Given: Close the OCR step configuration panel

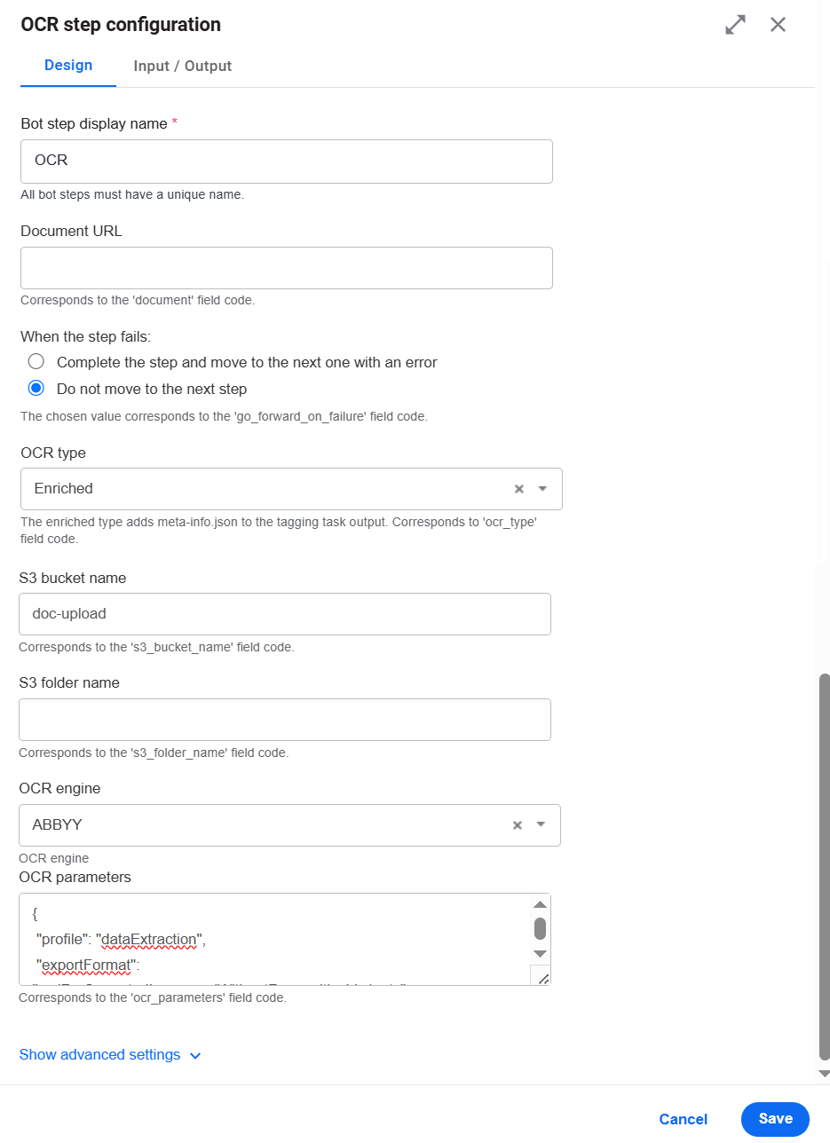Looking at the screenshot, I should (x=779, y=25).
